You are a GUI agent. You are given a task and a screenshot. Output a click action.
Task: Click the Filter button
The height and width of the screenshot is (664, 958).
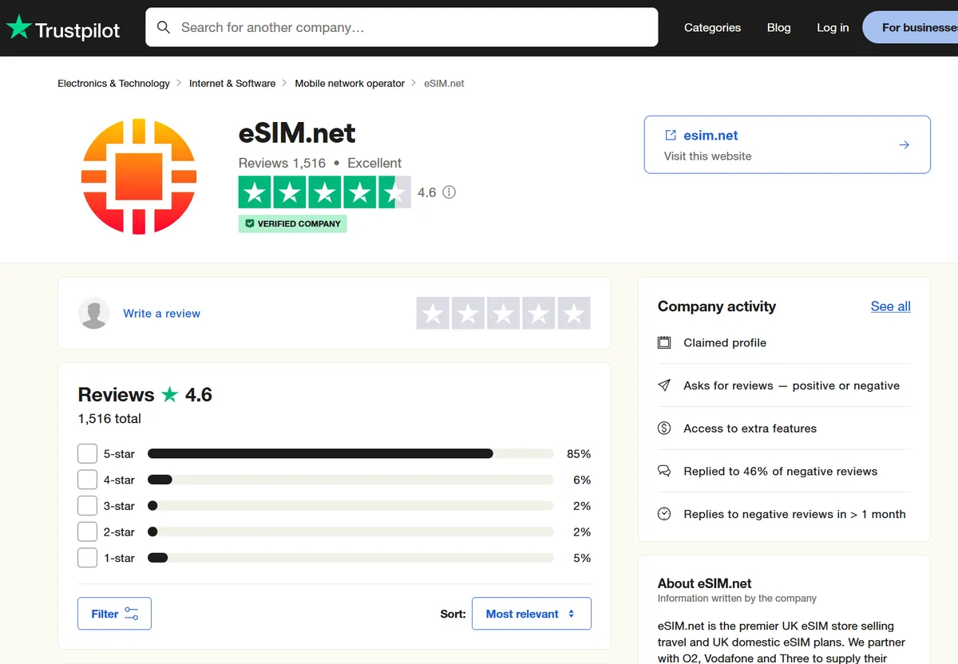(x=114, y=614)
